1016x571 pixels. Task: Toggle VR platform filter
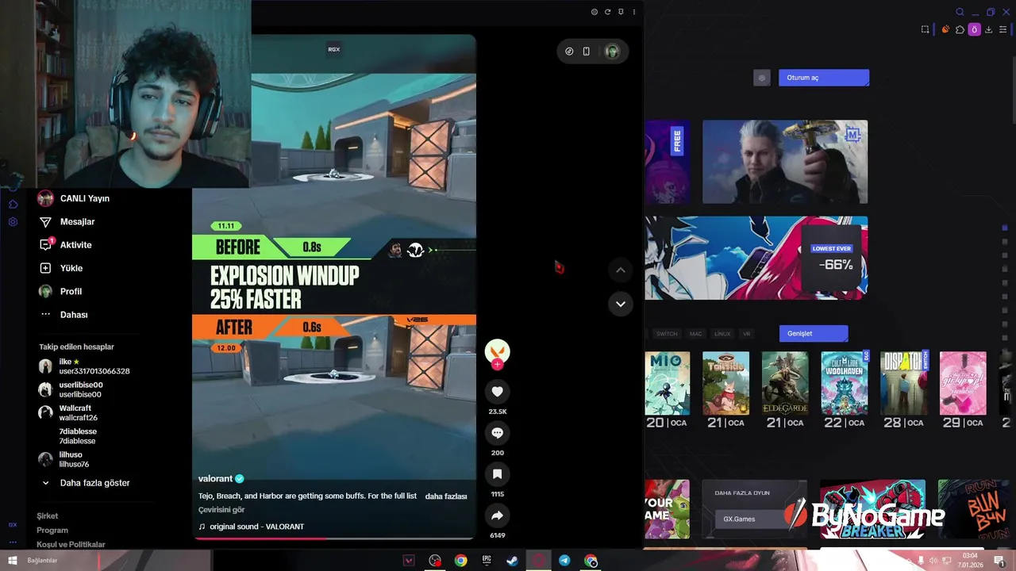click(746, 334)
